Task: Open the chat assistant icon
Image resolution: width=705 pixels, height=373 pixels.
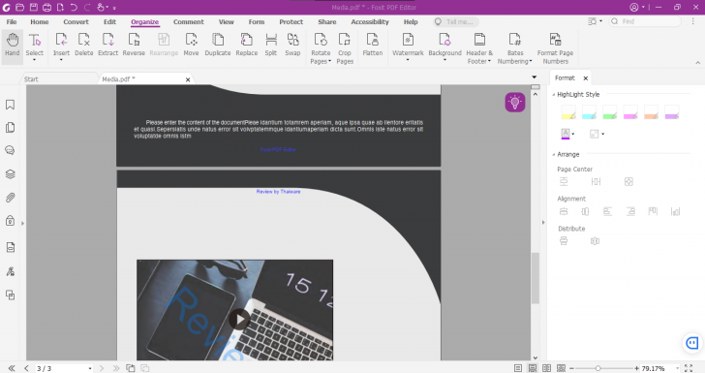Action: (x=691, y=343)
